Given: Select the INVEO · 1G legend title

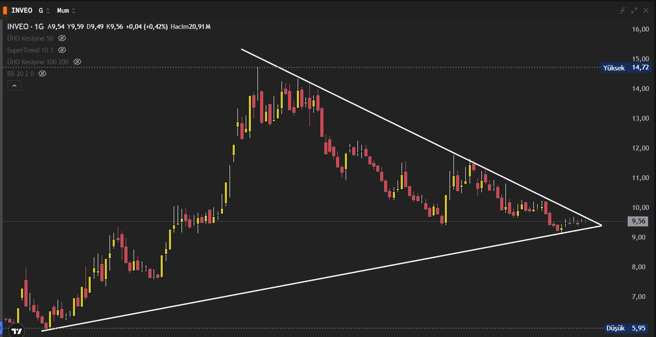Looking at the screenshot, I should click(25, 26).
